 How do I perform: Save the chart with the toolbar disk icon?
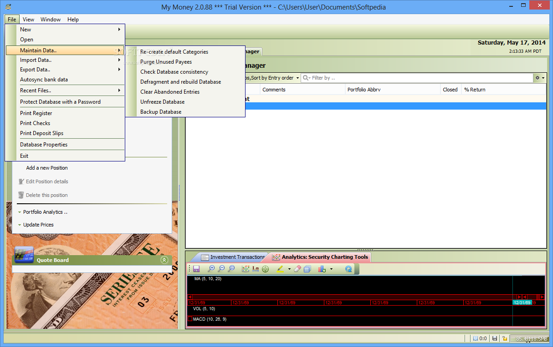point(196,269)
